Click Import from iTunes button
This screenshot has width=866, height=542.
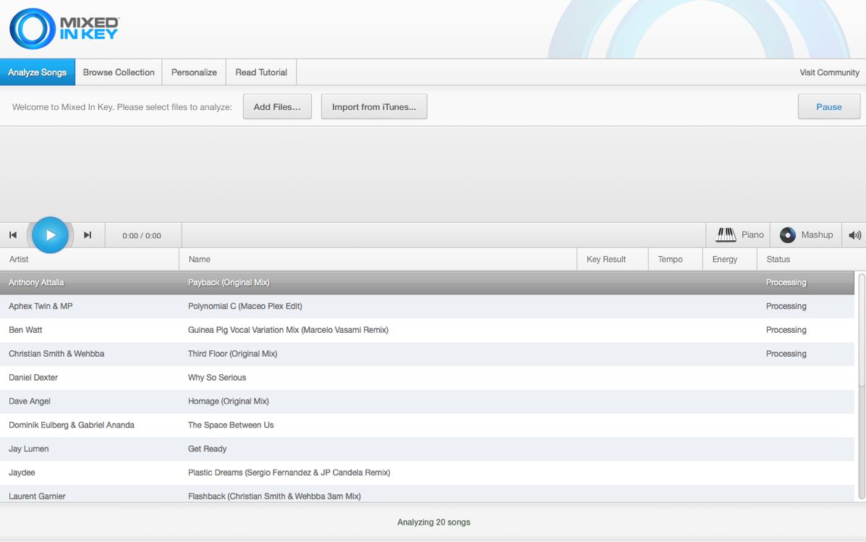click(x=373, y=107)
